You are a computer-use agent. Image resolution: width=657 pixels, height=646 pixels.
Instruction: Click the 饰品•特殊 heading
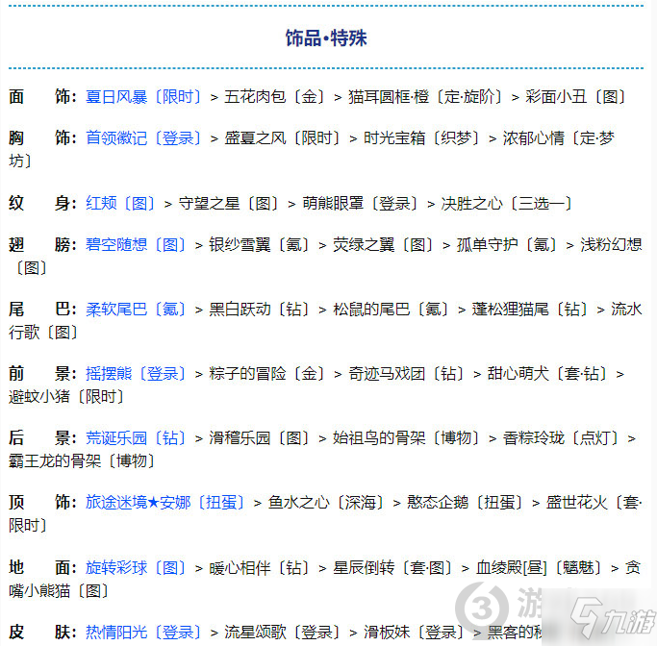click(x=326, y=38)
